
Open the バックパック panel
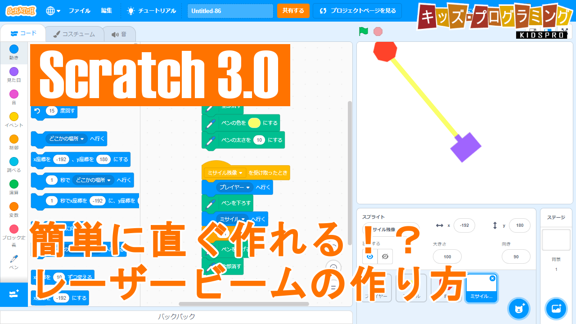click(x=176, y=317)
